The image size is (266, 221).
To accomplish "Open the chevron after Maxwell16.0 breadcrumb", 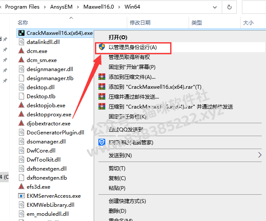I will 119,7.
